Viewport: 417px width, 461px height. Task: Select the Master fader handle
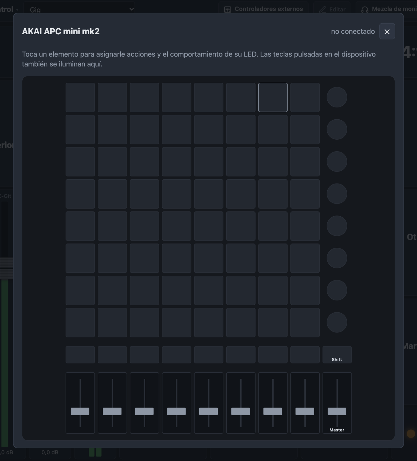click(x=337, y=411)
